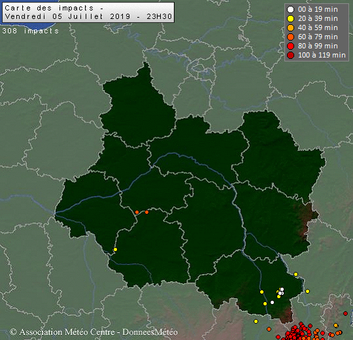Image resolution: width=353 pixels, height=340 pixels.
Task: Click the dark red 100 à 119 min circle
Action: point(291,55)
